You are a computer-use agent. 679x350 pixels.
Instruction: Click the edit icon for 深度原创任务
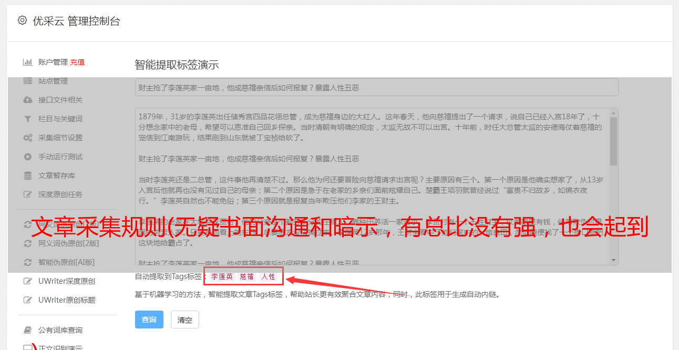coord(27,194)
